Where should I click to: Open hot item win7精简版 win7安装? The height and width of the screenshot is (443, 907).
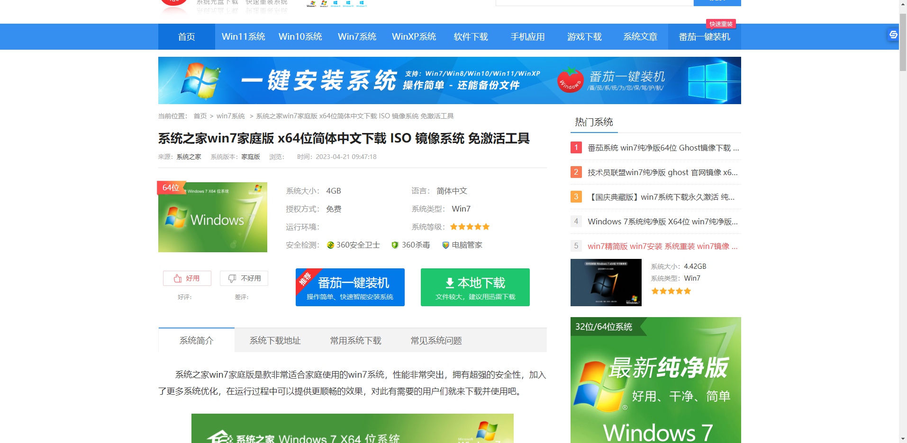pyautogui.click(x=663, y=246)
